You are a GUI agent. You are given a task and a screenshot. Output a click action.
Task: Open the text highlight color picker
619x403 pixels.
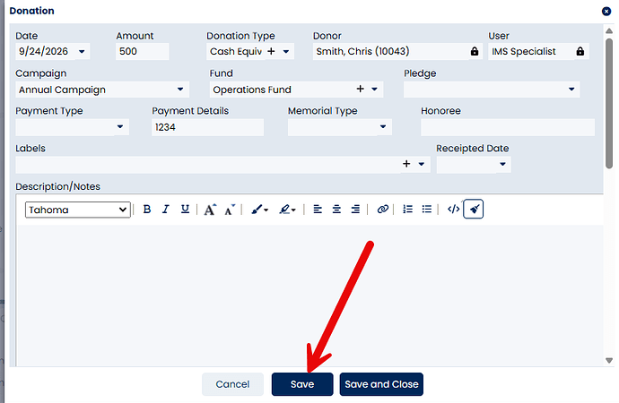pyautogui.click(x=287, y=210)
